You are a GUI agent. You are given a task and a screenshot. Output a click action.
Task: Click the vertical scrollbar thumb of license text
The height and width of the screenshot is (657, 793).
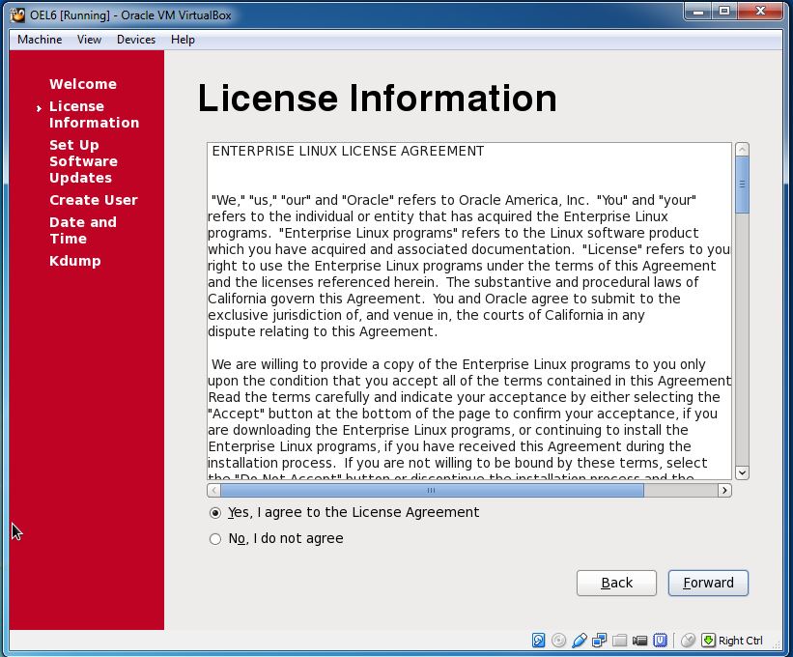point(742,185)
